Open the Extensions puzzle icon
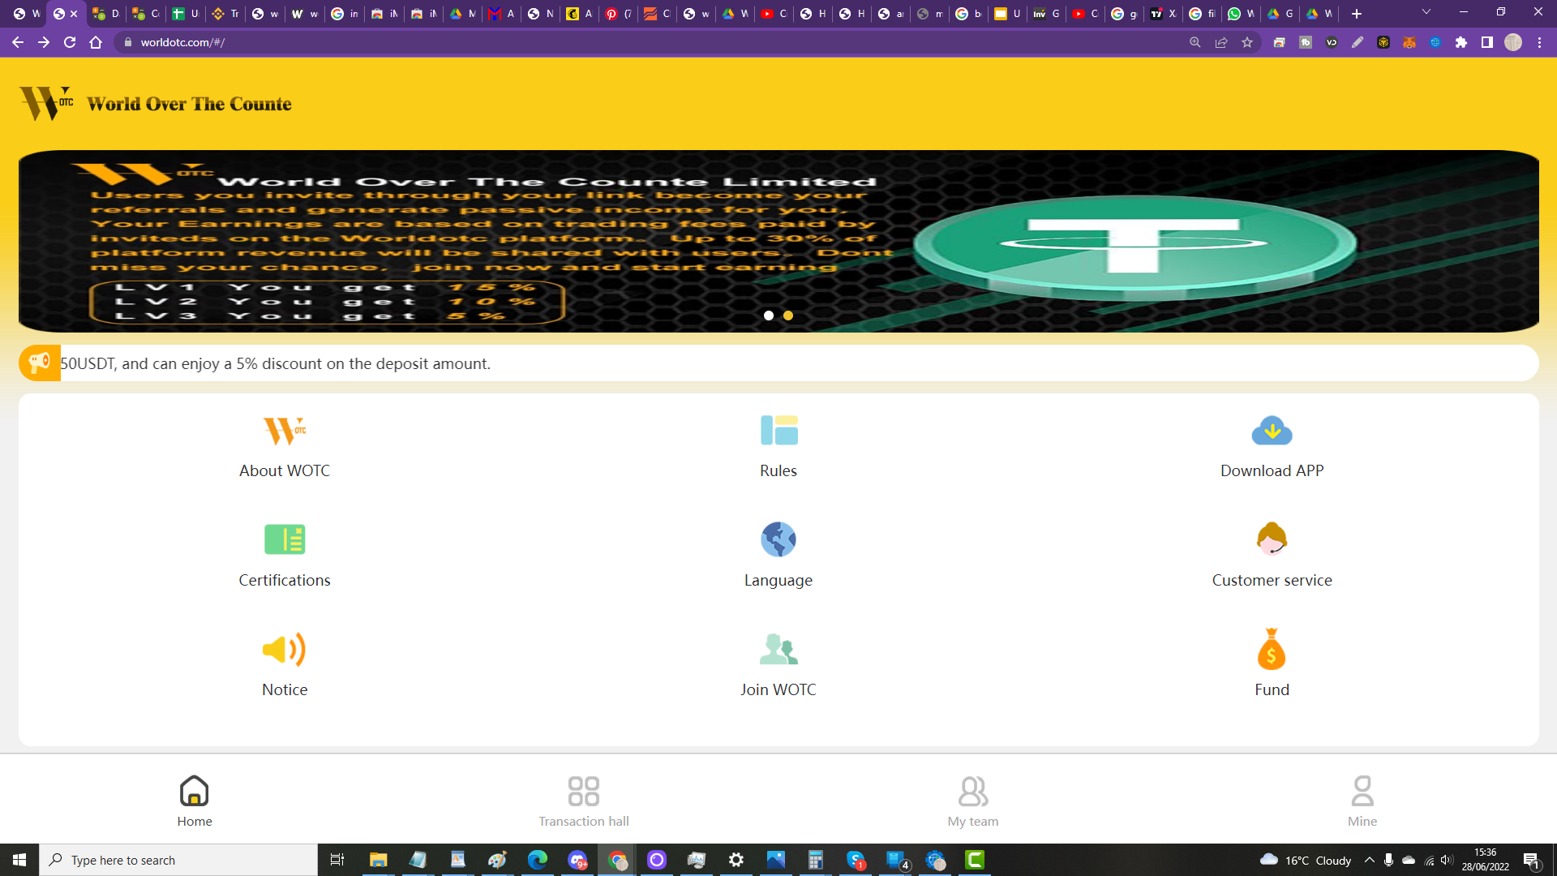 tap(1461, 42)
